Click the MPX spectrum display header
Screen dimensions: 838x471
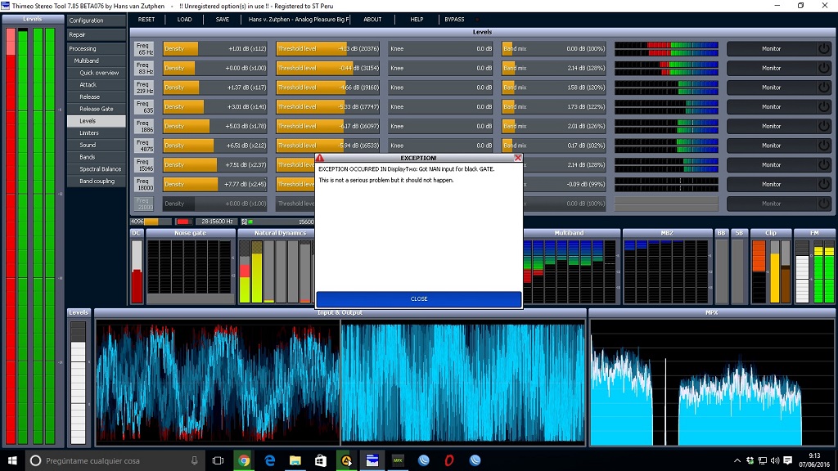point(711,313)
